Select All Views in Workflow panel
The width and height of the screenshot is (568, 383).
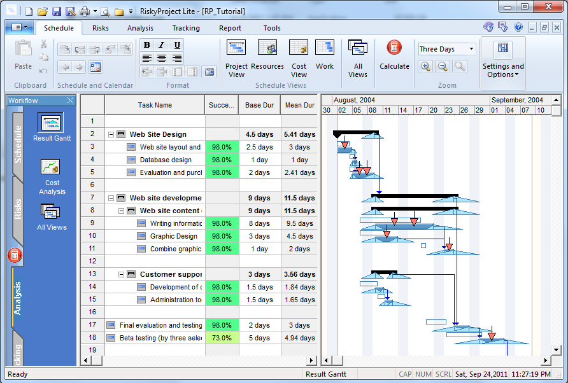click(52, 217)
